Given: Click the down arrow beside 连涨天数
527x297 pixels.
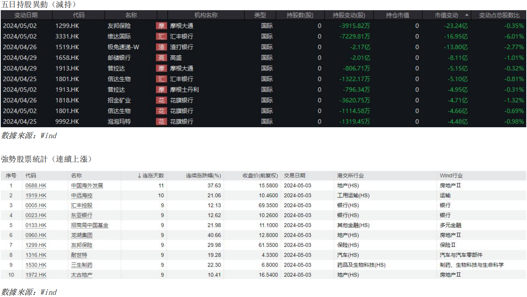Looking at the screenshot, I should (139, 176).
